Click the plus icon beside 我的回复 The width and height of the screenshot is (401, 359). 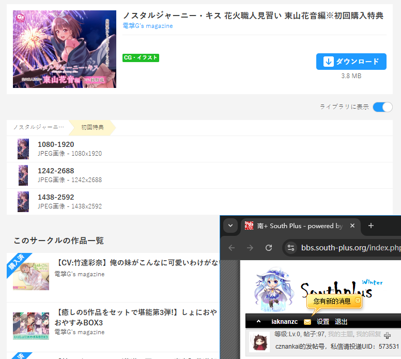(x=388, y=335)
